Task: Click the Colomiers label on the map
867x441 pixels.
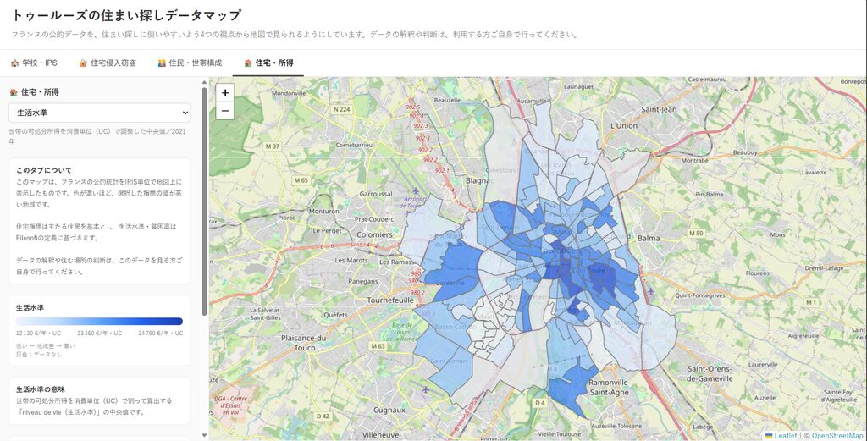Action: (374, 234)
